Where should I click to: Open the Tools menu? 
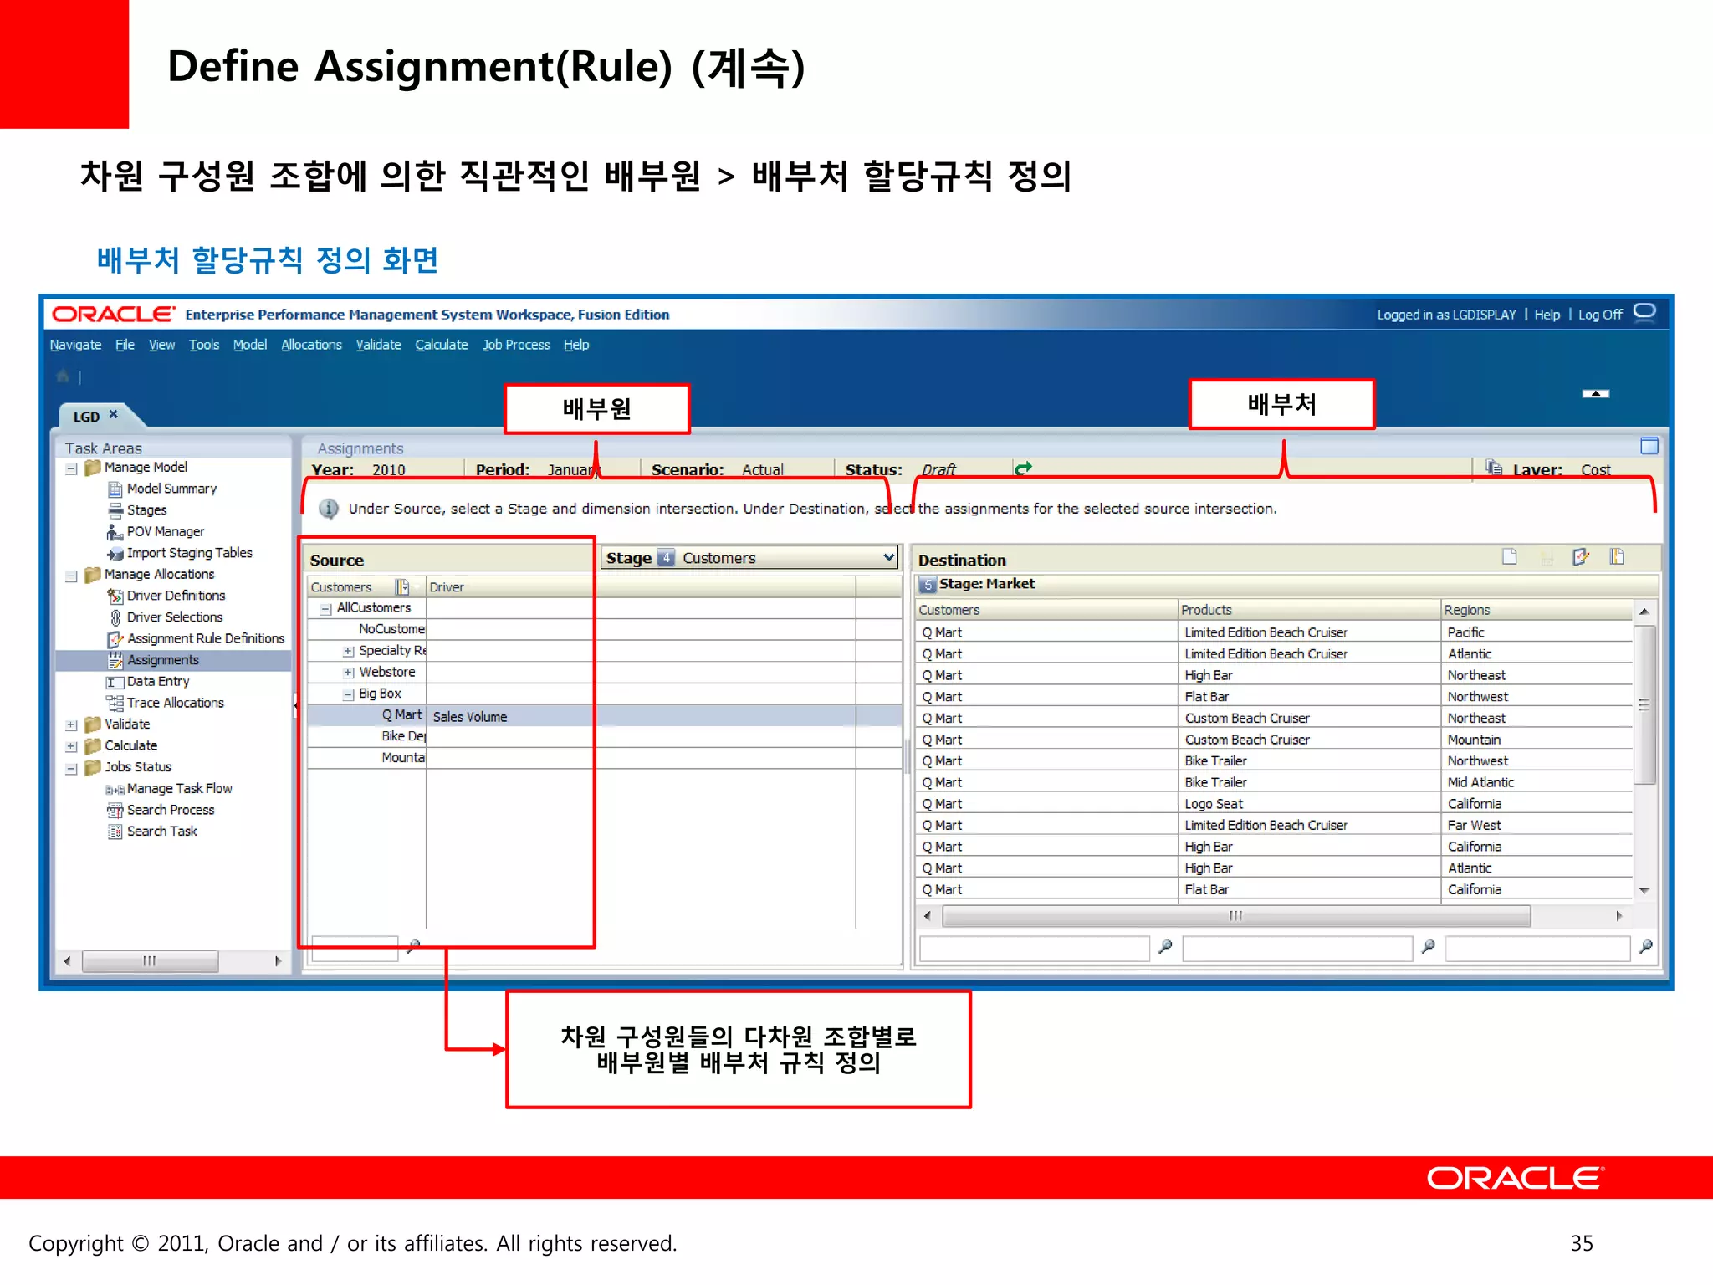pyautogui.click(x=204, y=345)
